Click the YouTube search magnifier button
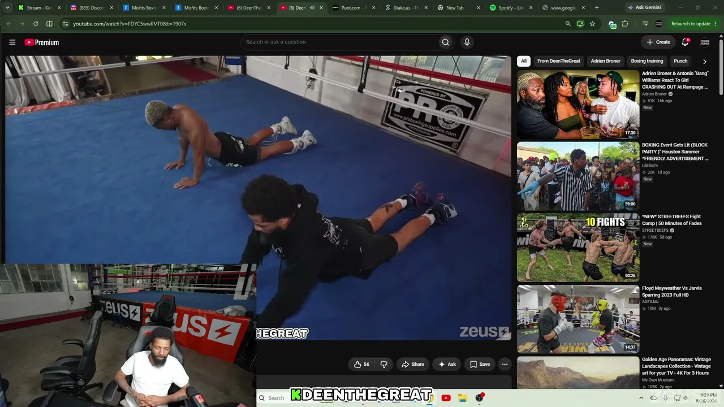Screen dimensions: 724x407 click(x=446, y=42)
